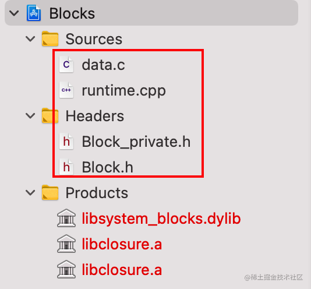The width and height of the screenshot is (311, 289).
Task: Select the libsystem_blocks.dylib product name
Action: (x=161, y=218)
